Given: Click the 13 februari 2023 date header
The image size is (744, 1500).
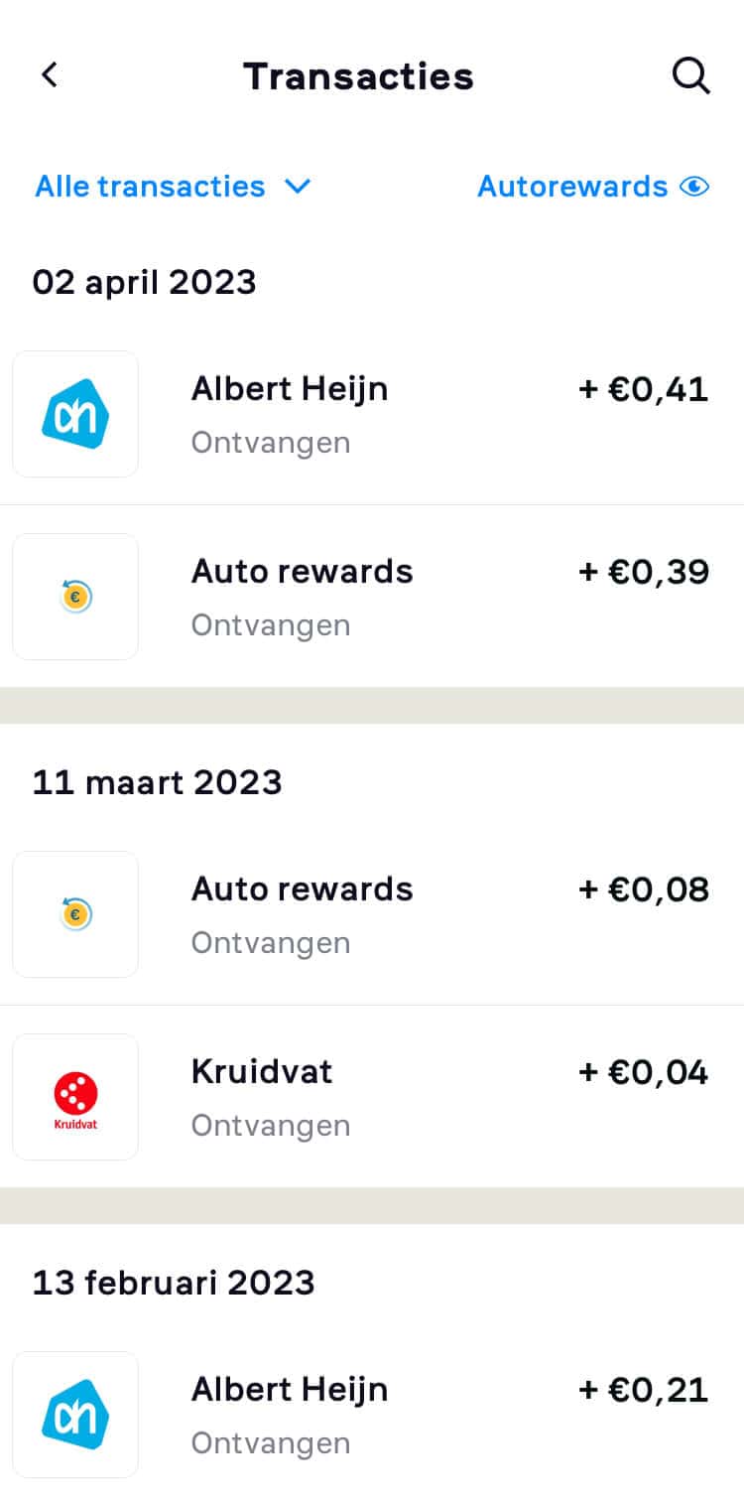Looking at the screenshot, I should [174, 1283].
